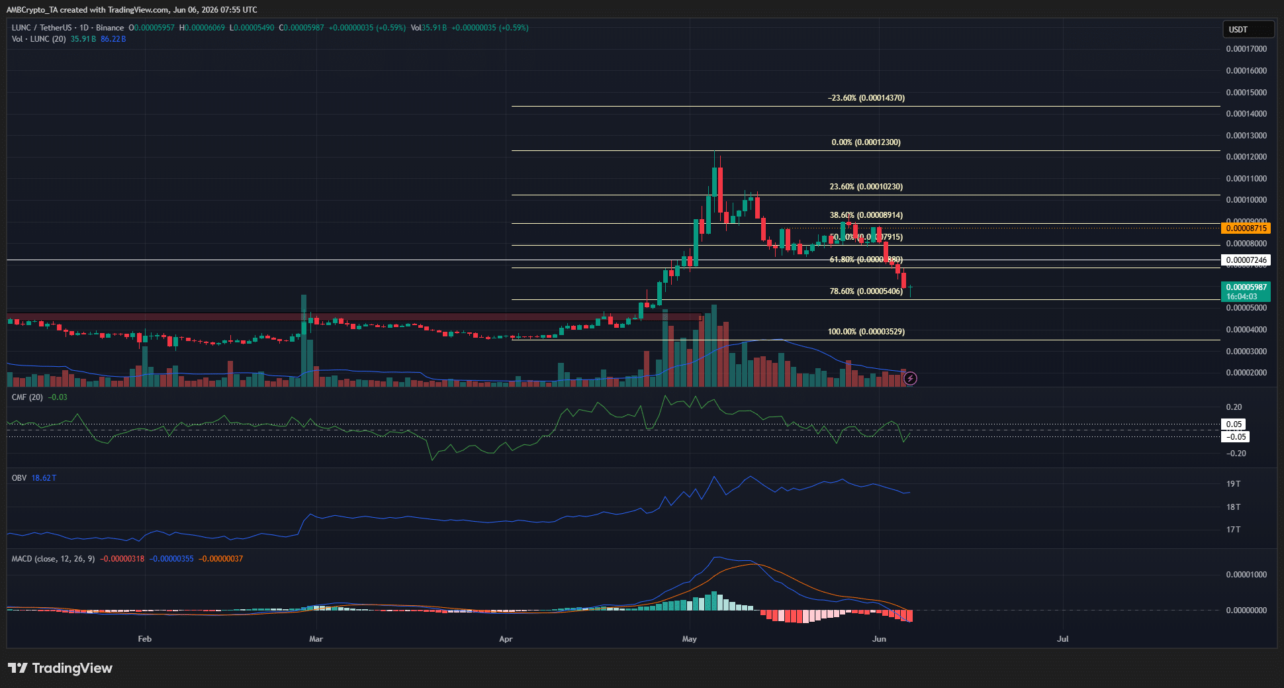Click the CMF value -0.03

click(x=58, y=397)
